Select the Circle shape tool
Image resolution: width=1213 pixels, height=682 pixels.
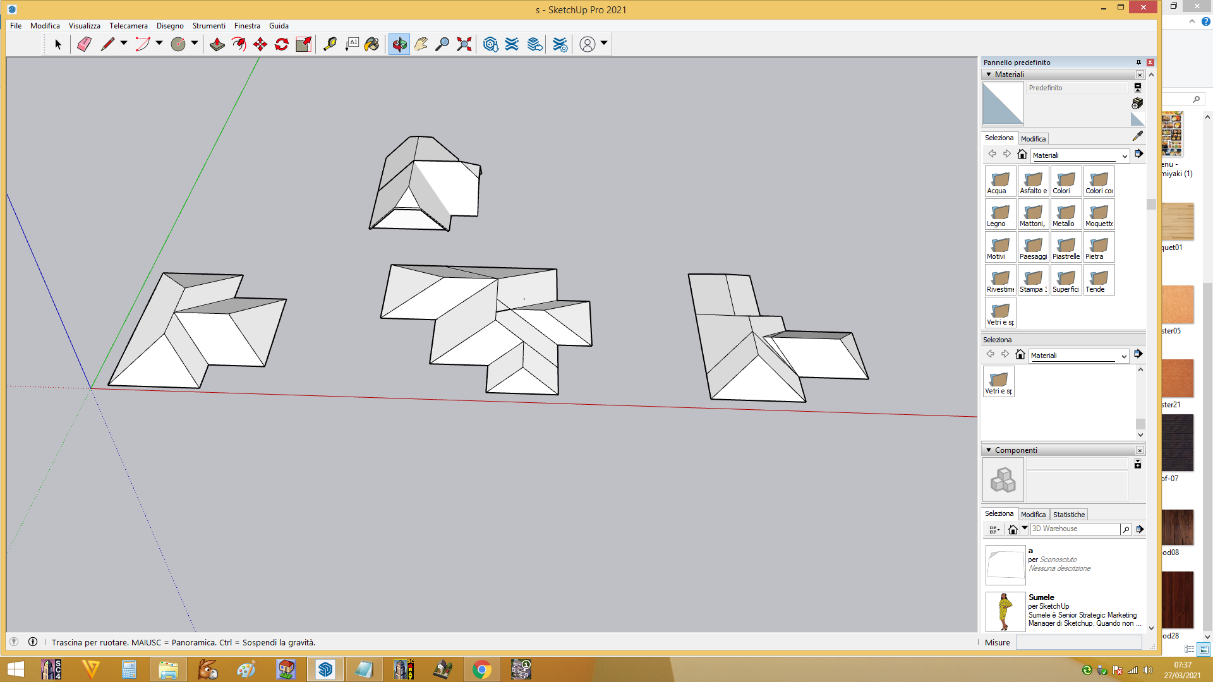(x=178, y=44)
